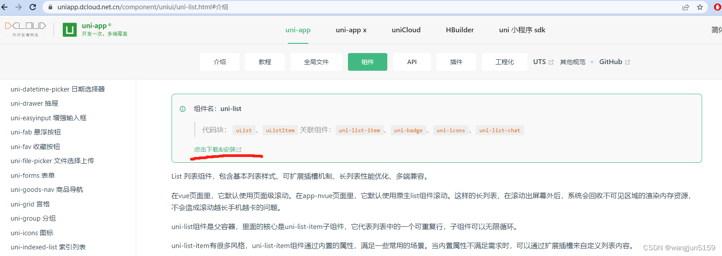Click the red Opera extension icon
This screenshot has height=256, width=722.
click(717, 7)
